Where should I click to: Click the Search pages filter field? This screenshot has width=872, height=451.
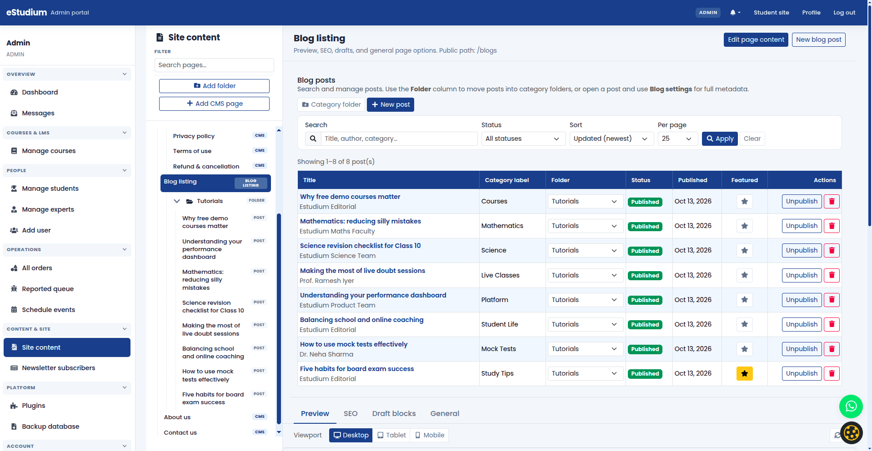(x=214, y=65)
